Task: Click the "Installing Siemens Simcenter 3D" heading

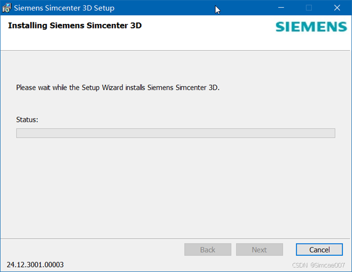Action: pos(75,25)
